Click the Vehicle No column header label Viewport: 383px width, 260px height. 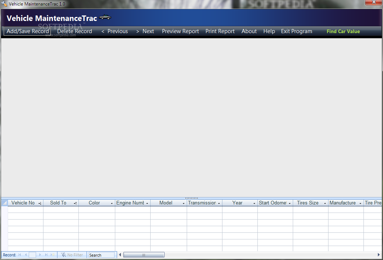(23, 203)
